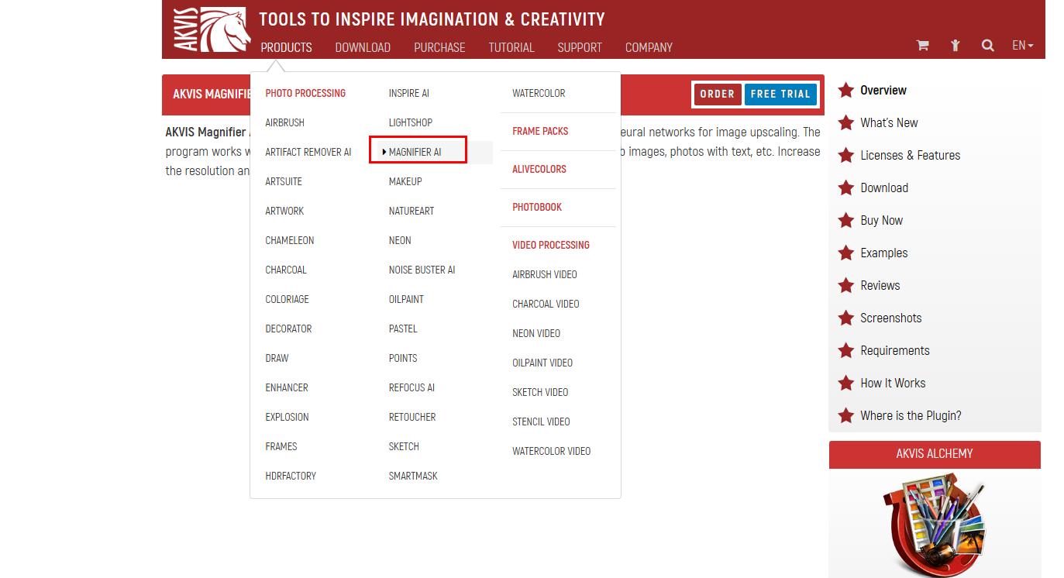The width and height of the screenshot is (1064, 578).
Task: Select Neon photo product
Action: pos(400,240)
